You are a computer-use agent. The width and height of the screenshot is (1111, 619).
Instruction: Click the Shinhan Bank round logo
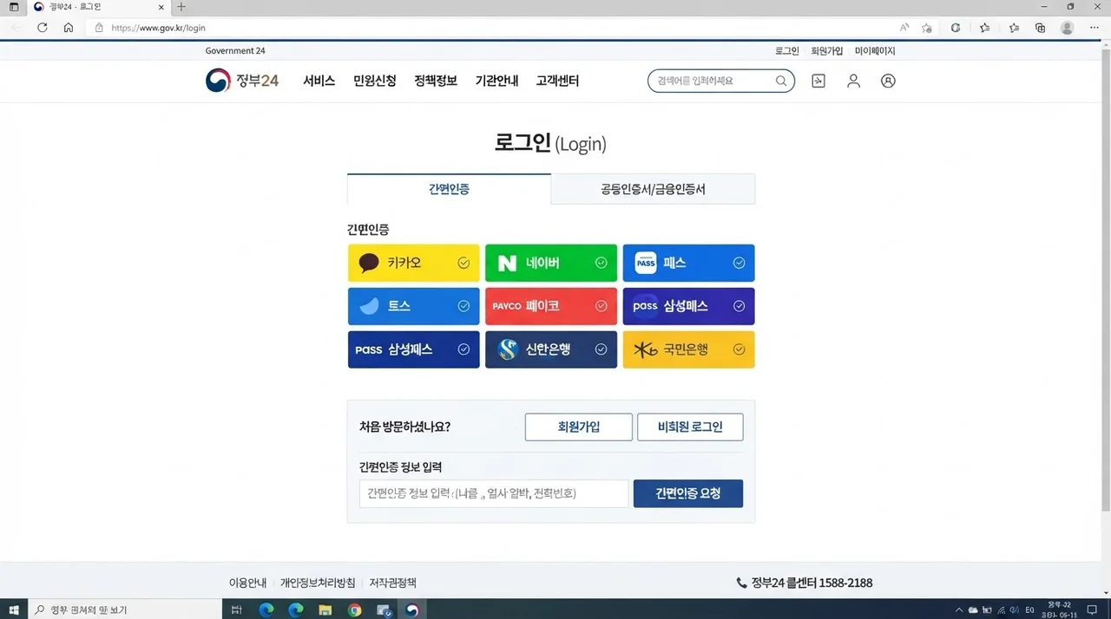[x=509, y=349]
